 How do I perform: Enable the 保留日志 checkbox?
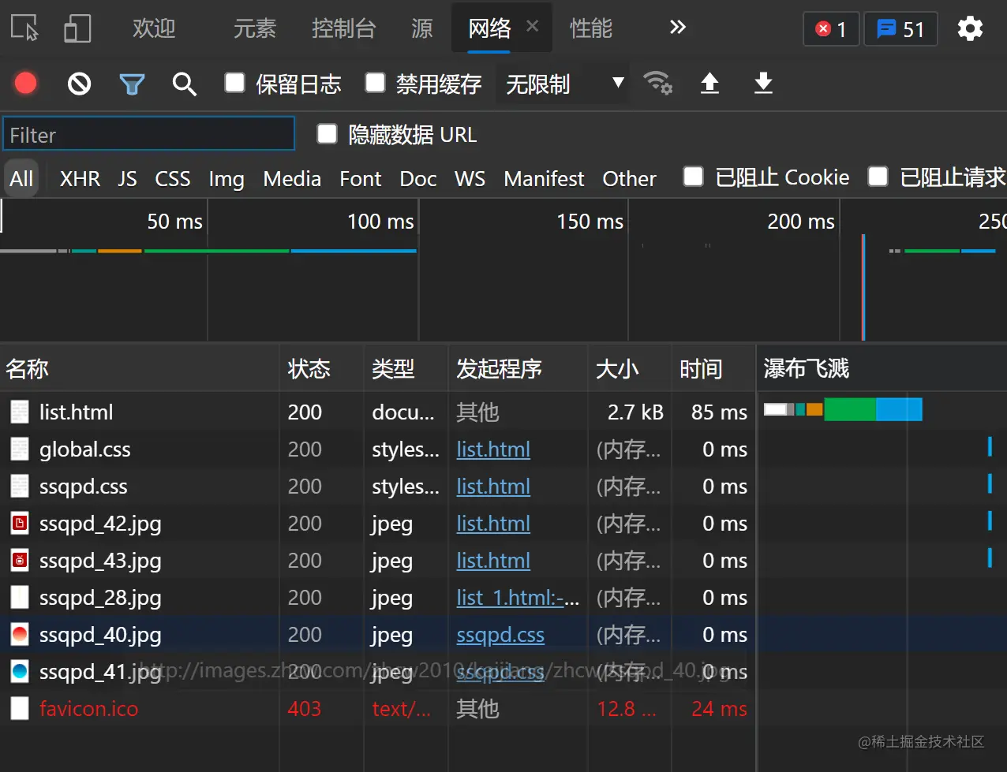coord(234,83)
